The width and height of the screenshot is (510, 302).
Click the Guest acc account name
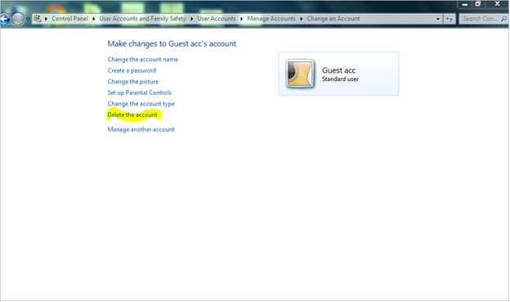pos(338,70)
